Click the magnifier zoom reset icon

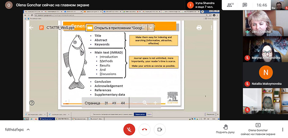click(145, 103)
